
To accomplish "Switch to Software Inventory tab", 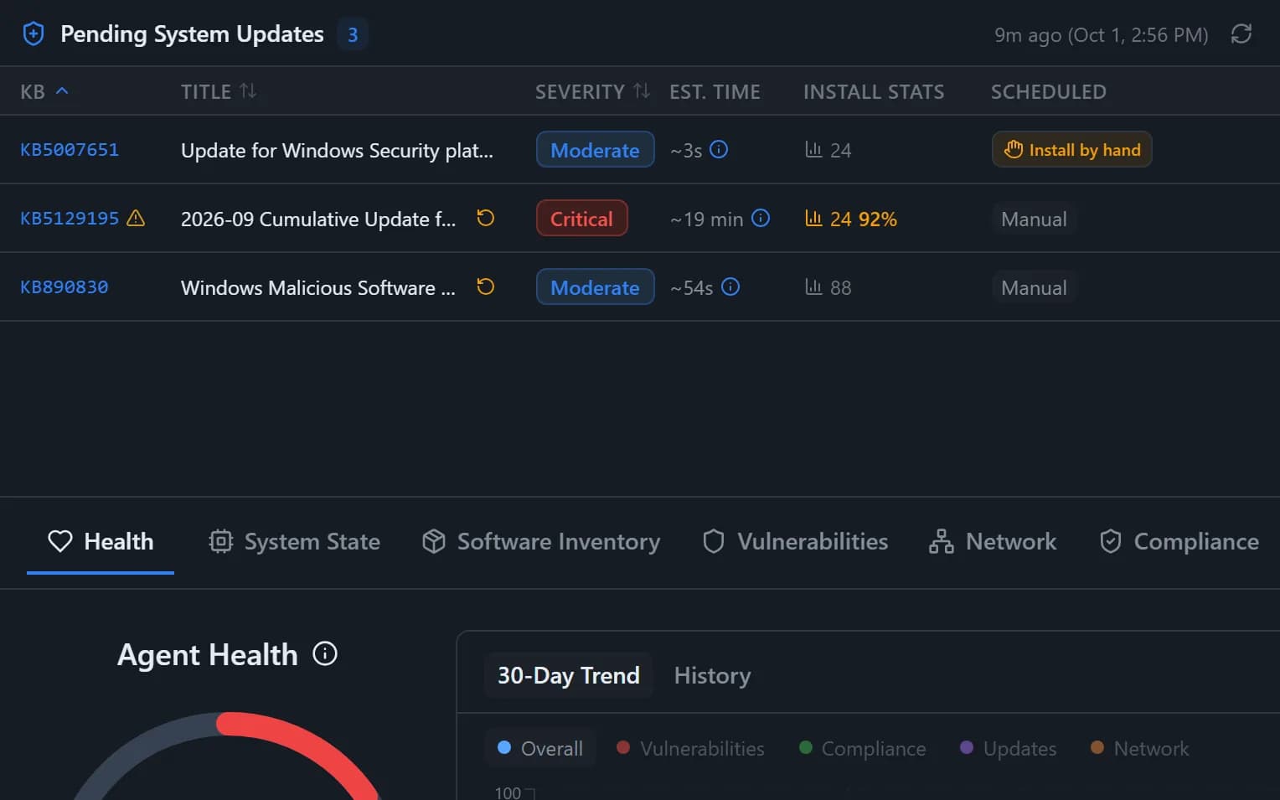I will (x=541, y=541).
